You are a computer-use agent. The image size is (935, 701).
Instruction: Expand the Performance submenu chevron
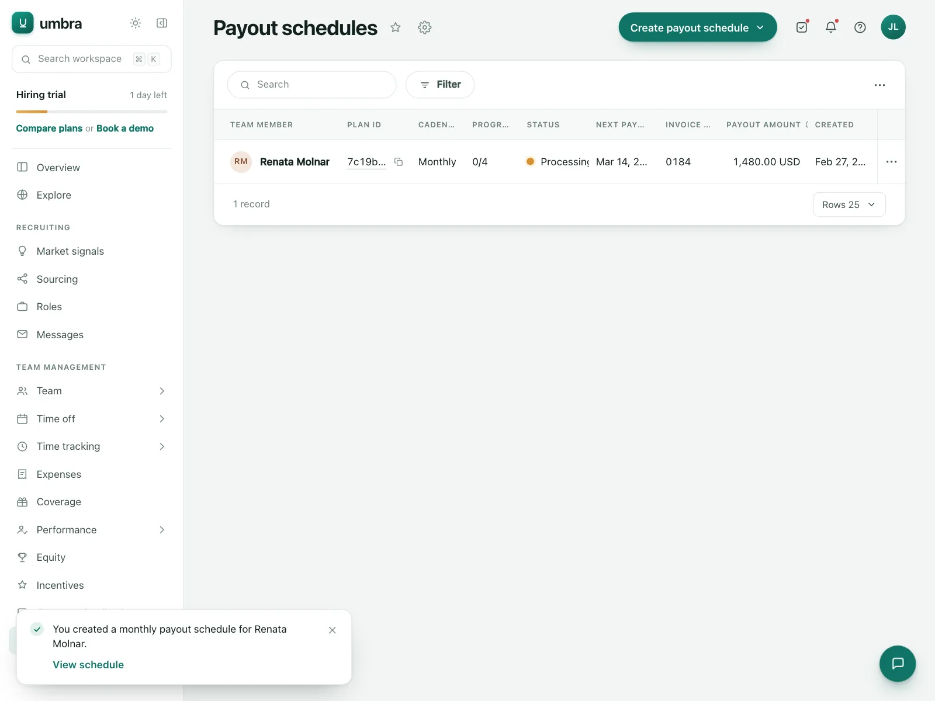162,530
